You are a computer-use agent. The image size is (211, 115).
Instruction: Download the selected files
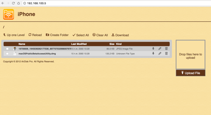tap(120, 35)
